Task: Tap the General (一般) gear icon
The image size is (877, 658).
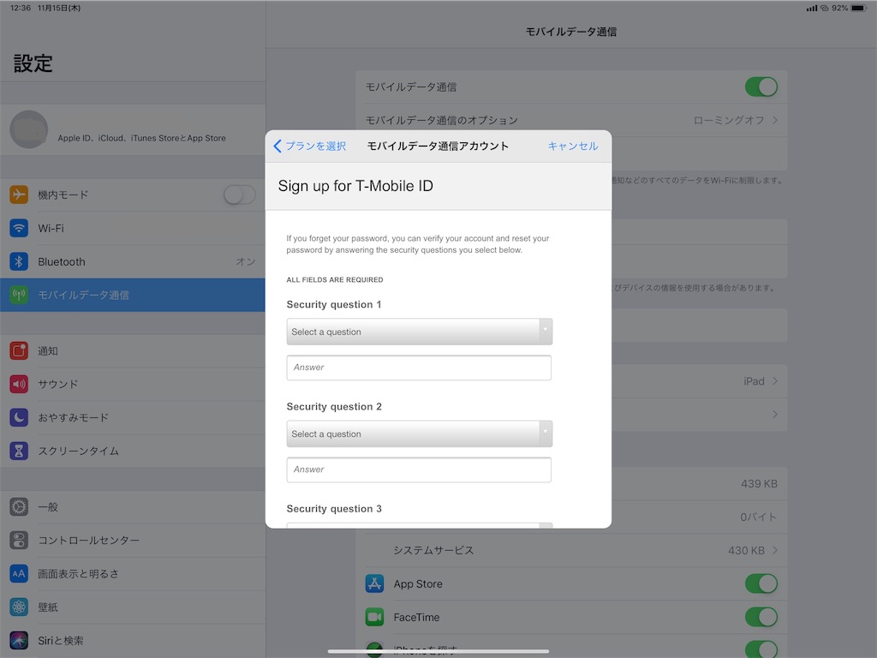Action: click(x=19, y=507)
